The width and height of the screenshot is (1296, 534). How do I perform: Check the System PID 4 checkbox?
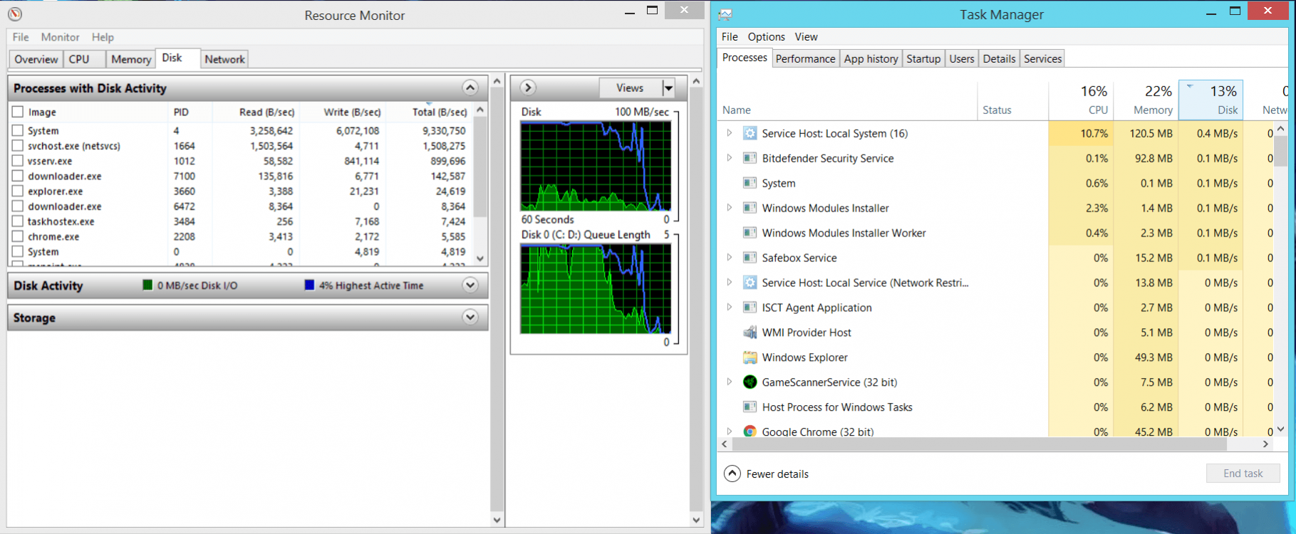click(x=18, y=130)
